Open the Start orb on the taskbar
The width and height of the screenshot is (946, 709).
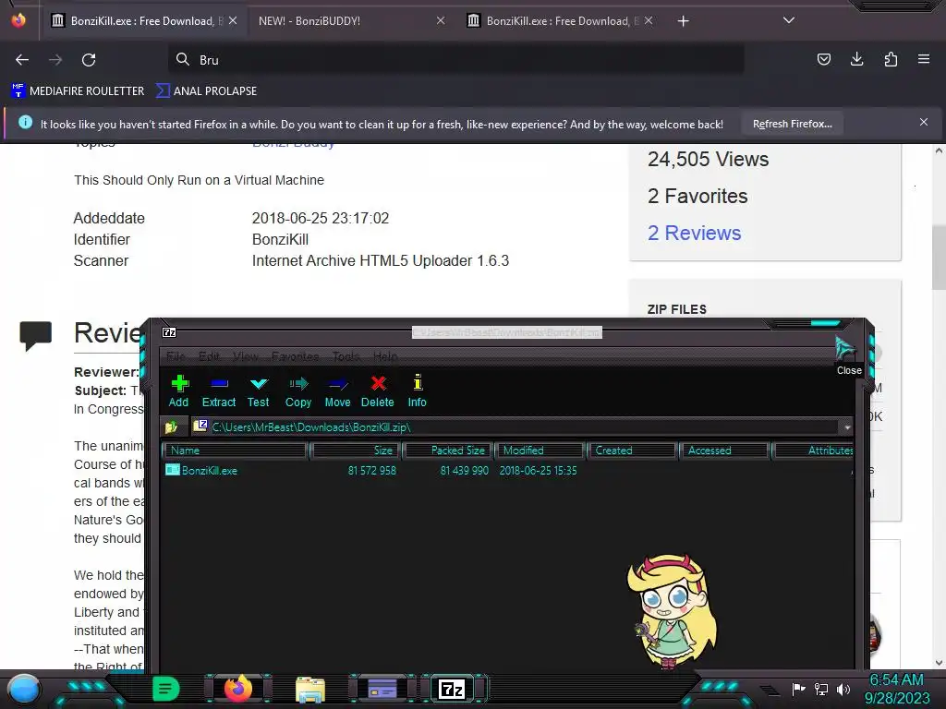(x=24, y=690)
